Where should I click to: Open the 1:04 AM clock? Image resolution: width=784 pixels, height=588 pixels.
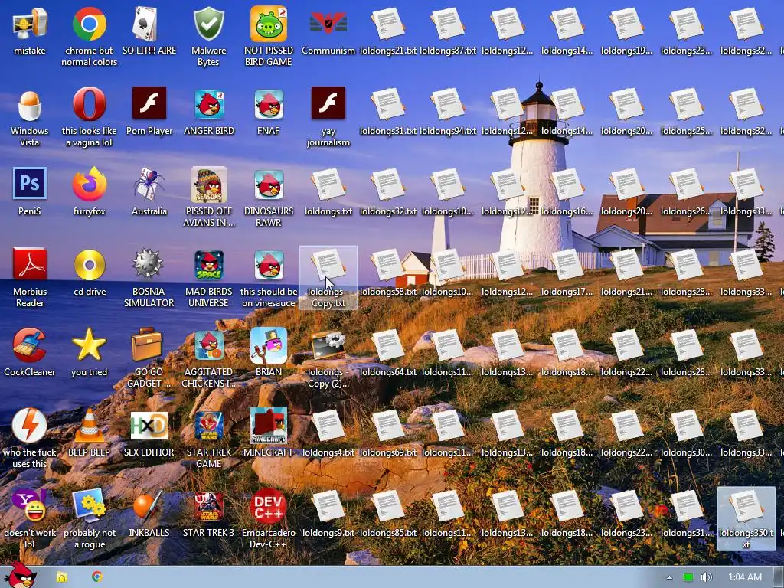(x=744, y=577)
